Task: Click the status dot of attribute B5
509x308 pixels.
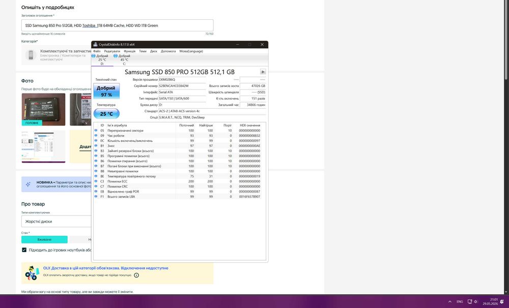Action: tap(96, 156)
